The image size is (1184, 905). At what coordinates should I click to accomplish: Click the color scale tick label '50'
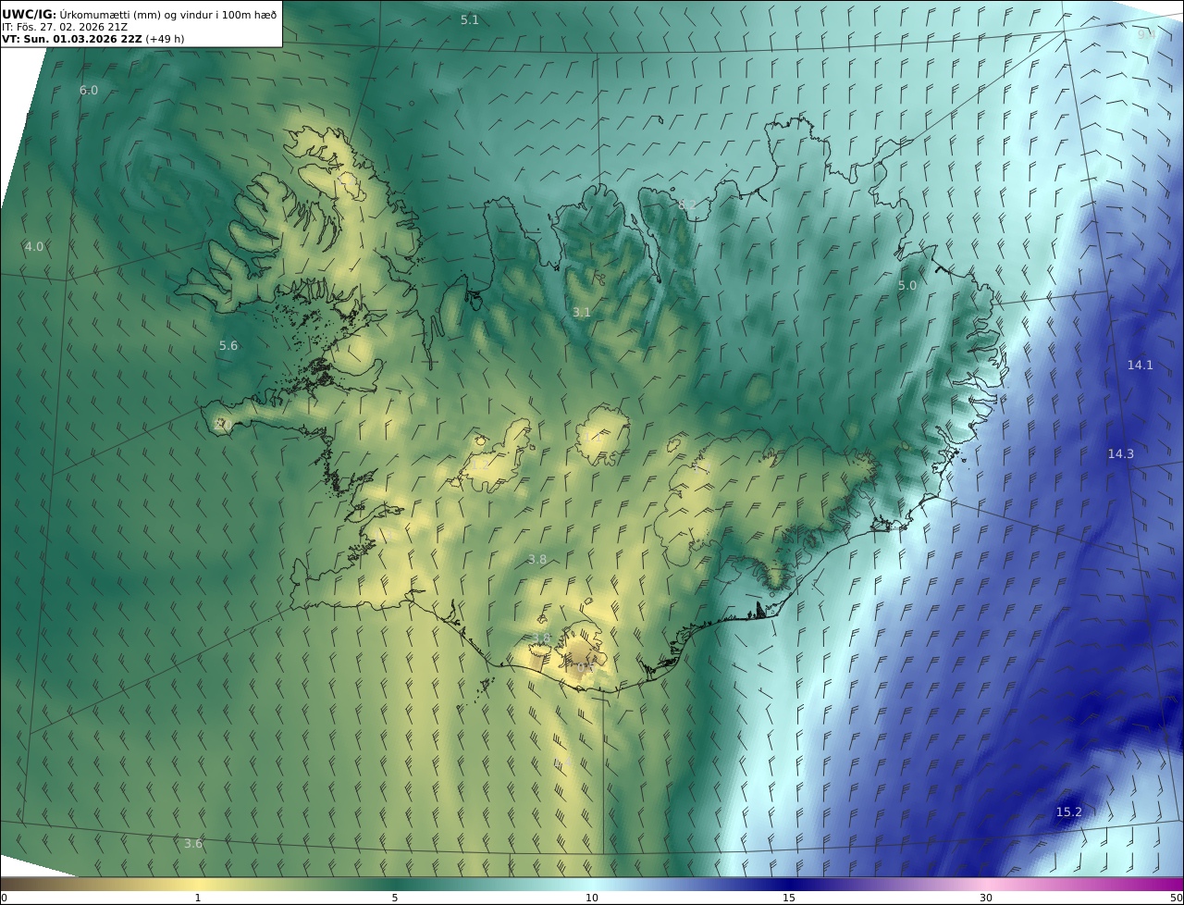[1176, 898]
